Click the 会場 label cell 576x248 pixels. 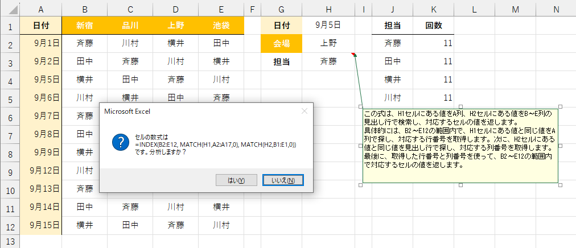pos(281,44)
